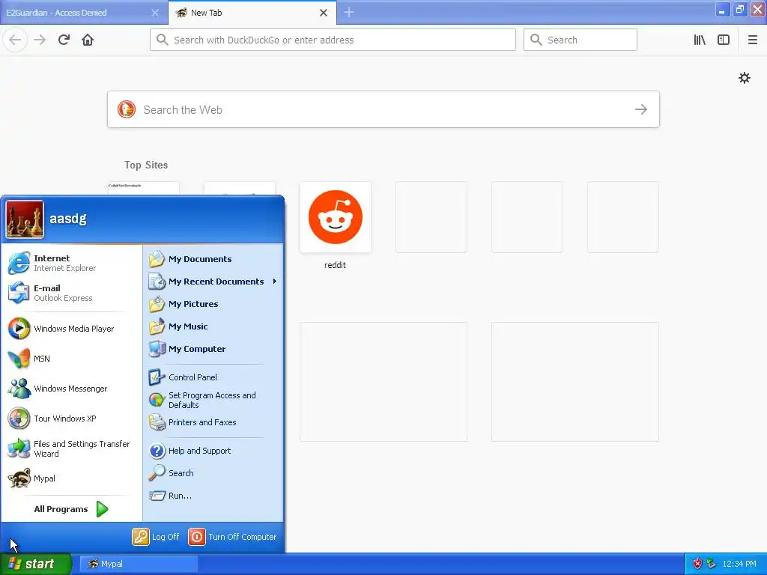Click the address bar field
This screenshot has width=767, height=575.
[x=333, y=40]
